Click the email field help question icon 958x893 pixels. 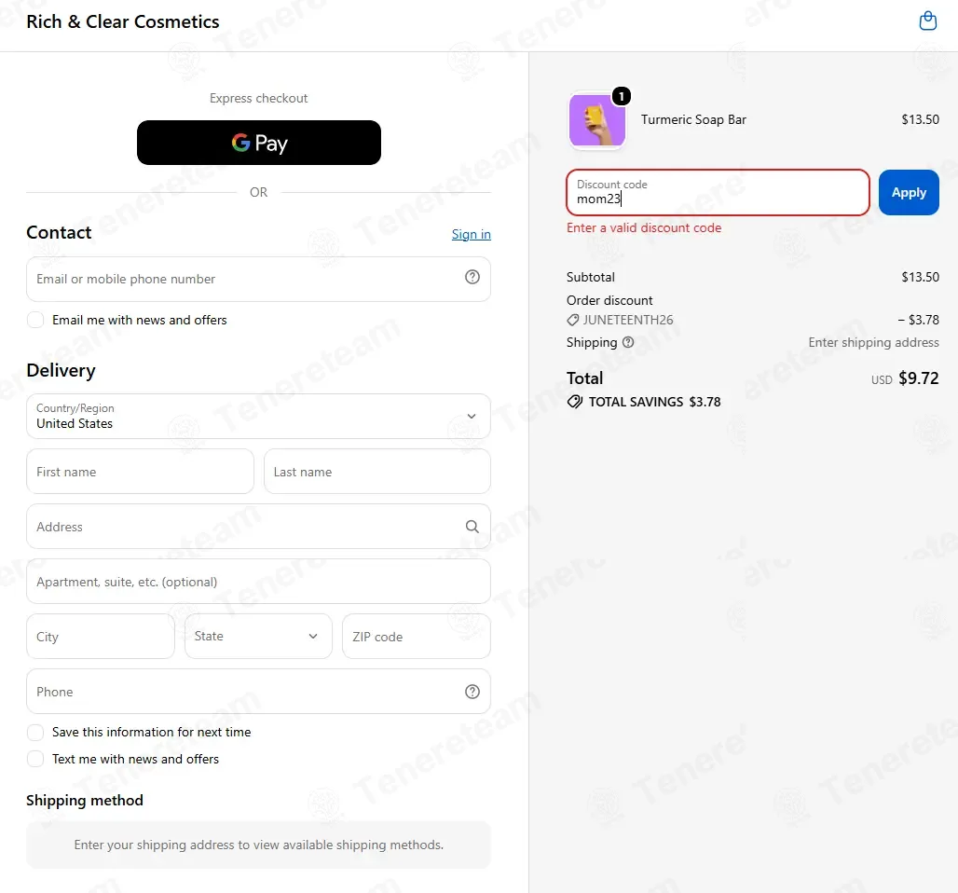coord(472,278)
